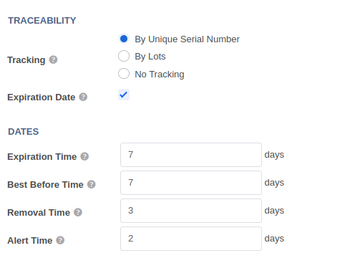345x258 pixels.
Task: Show help for Expiration Date field
Action: click(x=83, y=97)
